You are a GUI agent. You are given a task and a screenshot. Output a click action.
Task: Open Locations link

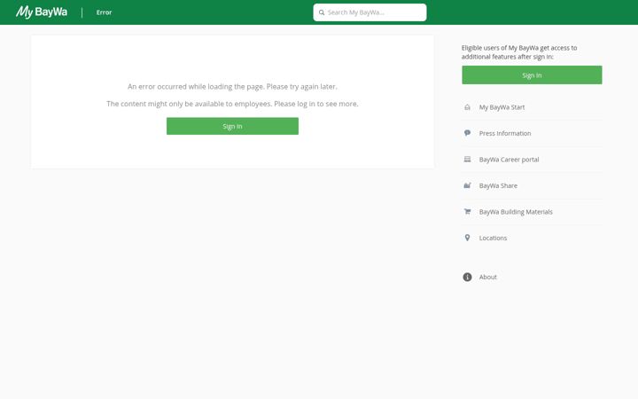coord(493,238)
